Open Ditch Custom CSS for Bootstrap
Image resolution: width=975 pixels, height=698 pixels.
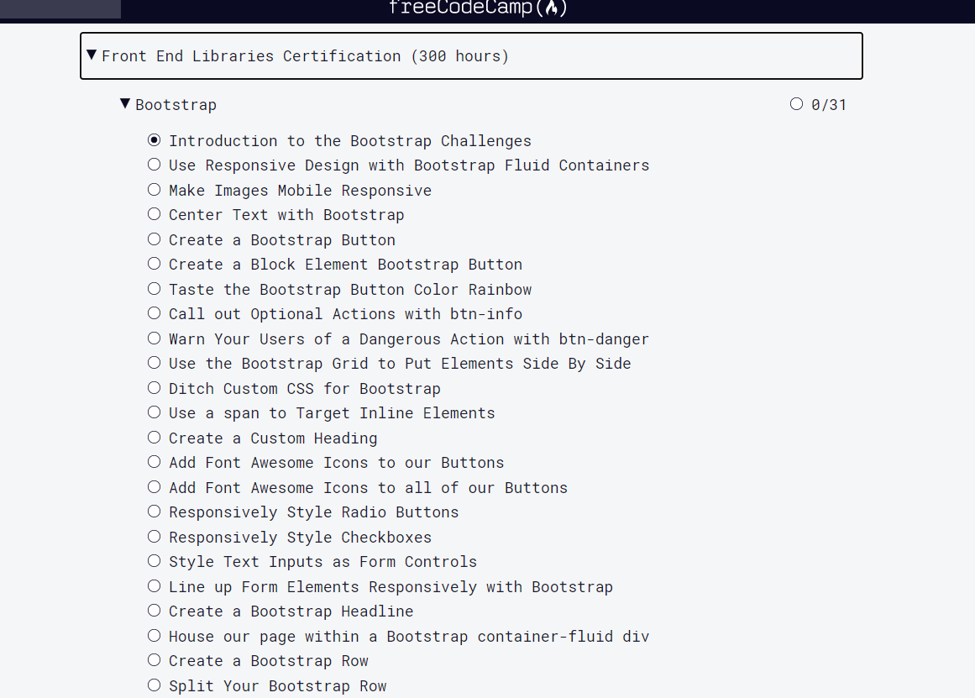(305, 389)
